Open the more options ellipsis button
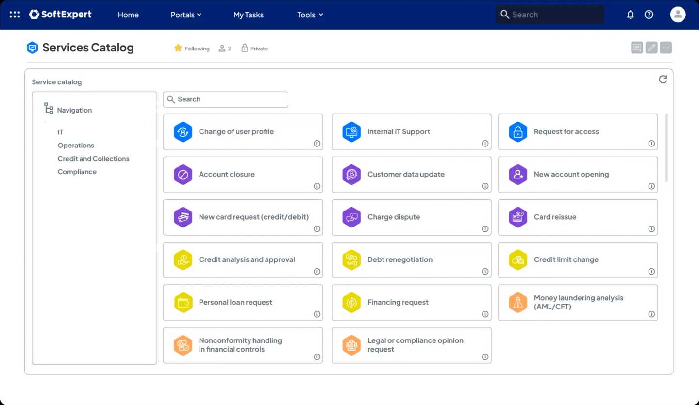This screenshot has height=405, width=699. tap(666, 48)
